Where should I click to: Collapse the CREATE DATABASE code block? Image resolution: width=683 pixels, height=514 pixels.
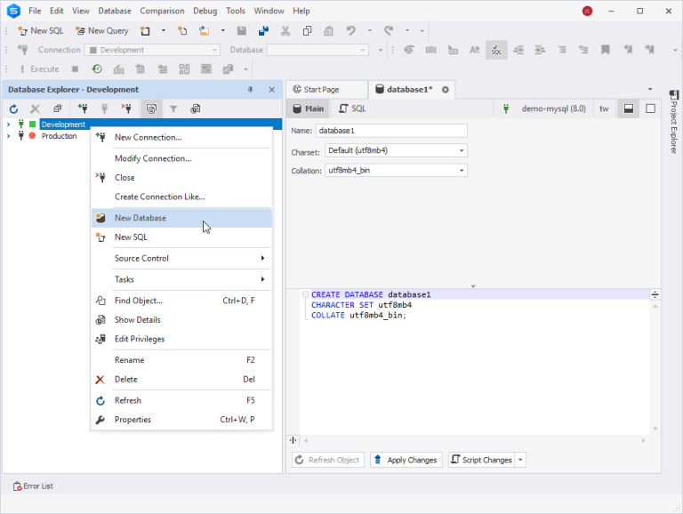pyautogui.click(x=305, y=295)
